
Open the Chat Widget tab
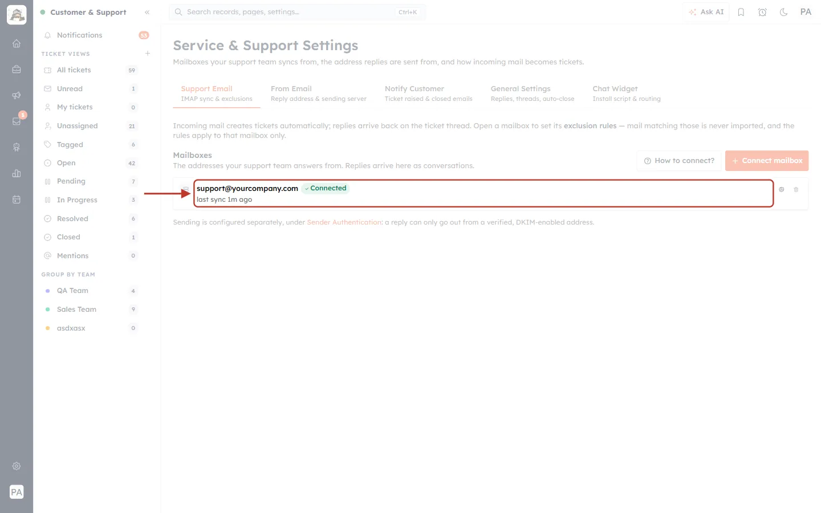627,93
